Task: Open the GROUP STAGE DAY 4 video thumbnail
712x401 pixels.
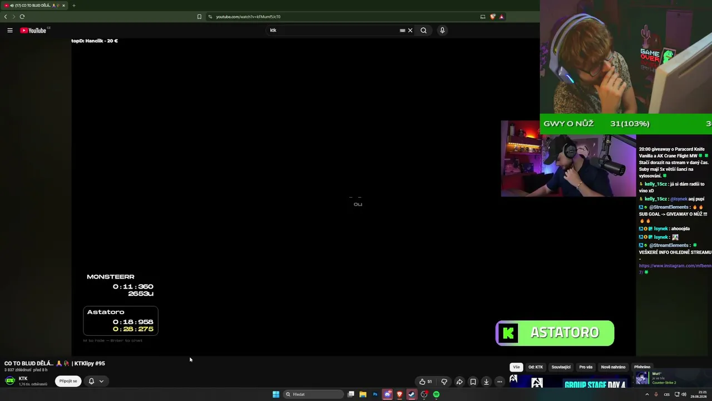Action: point(571,382)
